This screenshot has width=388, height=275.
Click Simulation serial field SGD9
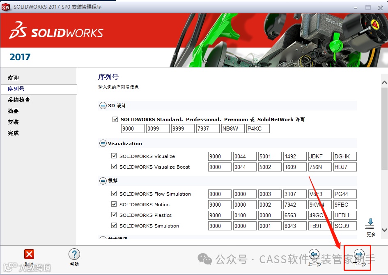tap(345, 226)
